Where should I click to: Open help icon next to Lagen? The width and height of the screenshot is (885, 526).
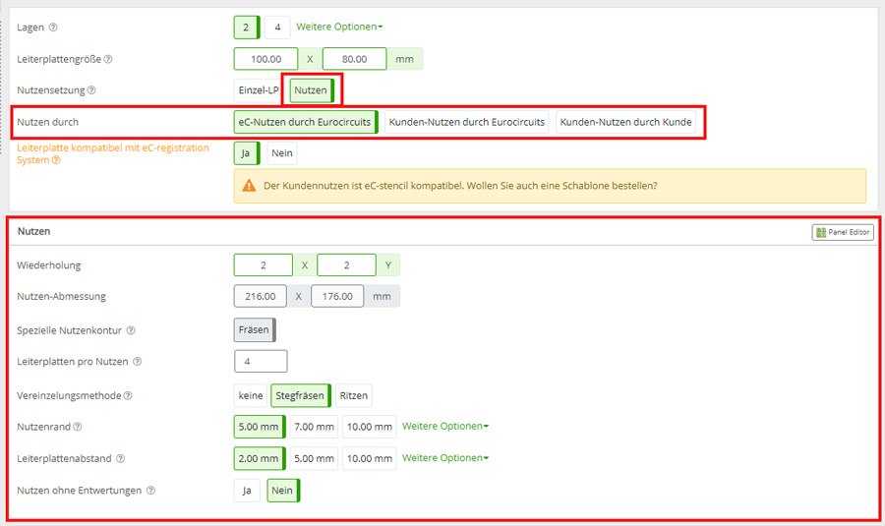tap(53, 28)
